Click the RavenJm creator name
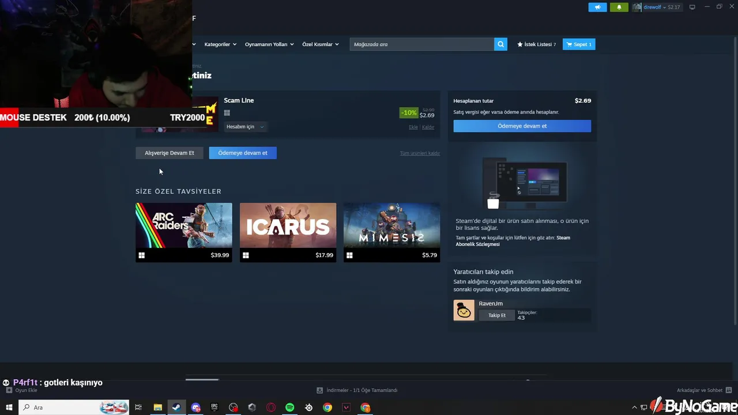The width and height of the screenshot is (738, 415). tap(491, 304)
